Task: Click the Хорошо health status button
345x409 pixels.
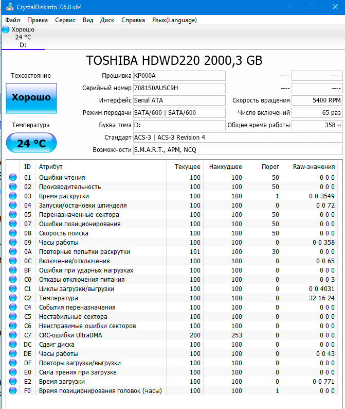Action: tap(31, 98)
